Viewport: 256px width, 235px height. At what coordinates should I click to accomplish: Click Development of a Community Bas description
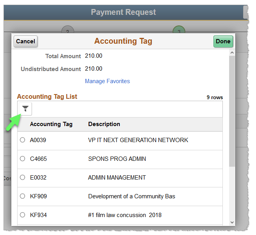pos(132,196)
